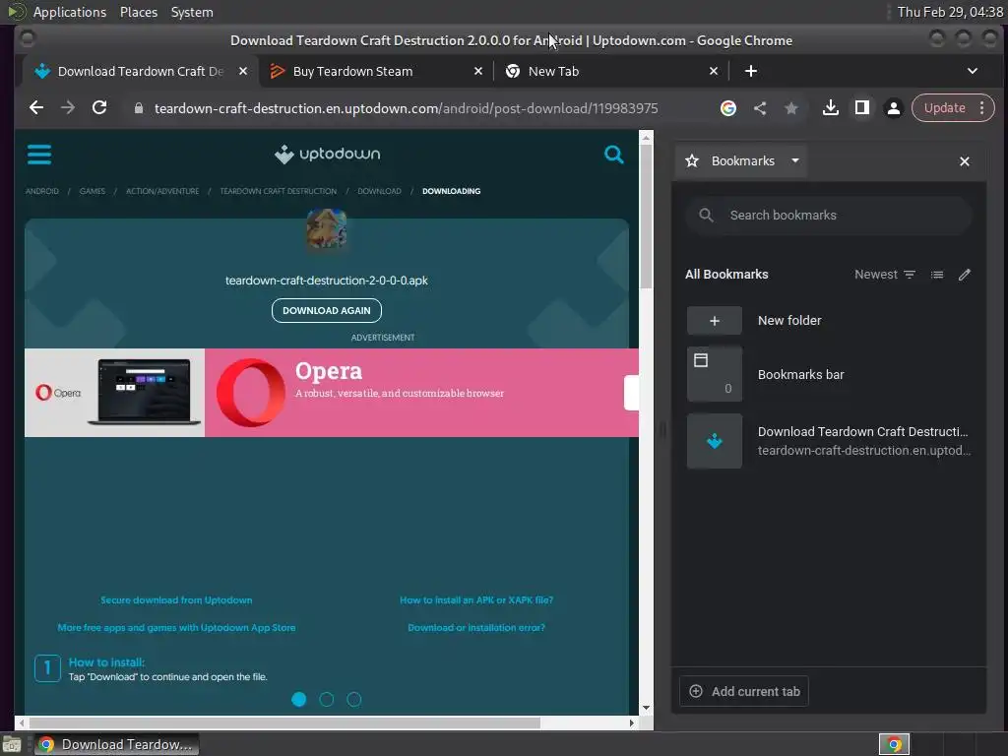Expand the tab search chevron

[972, 71]
